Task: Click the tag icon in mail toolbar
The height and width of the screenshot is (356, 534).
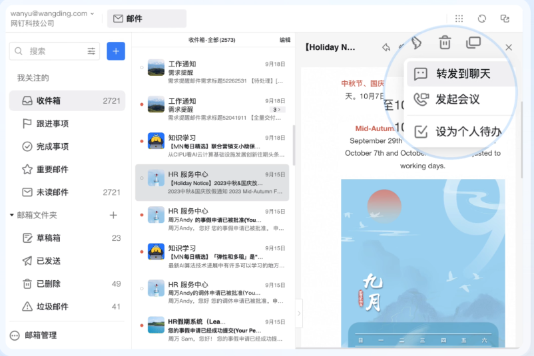Action: (x=416, y=43)
